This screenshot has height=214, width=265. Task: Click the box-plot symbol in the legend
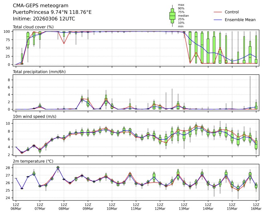[x=172, y=16]
